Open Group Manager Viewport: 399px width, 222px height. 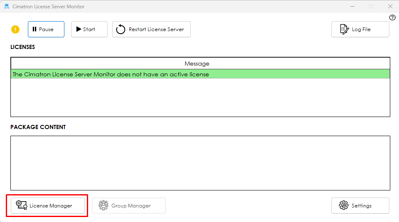click(129, 205)
